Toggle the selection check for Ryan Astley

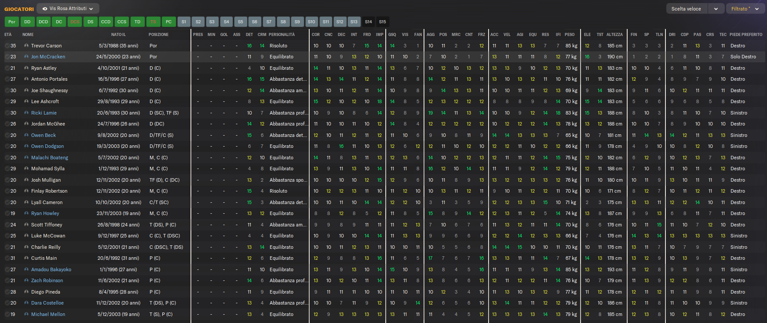(x=7, y=68)
